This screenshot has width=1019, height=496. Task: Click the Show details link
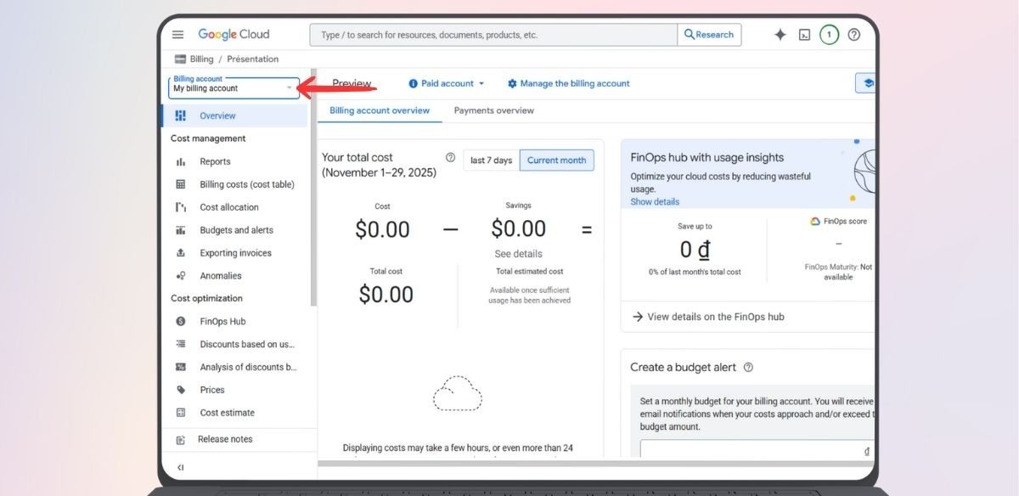[x=655, y=202]
